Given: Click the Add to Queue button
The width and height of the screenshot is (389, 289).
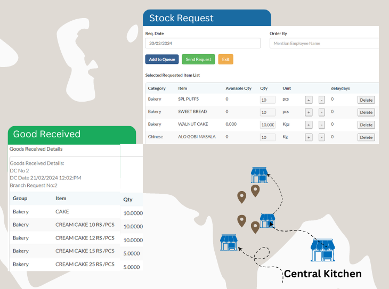Looking at the screenshot, I should (162, 59).
